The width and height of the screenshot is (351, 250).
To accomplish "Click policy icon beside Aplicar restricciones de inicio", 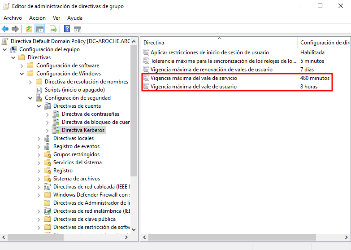I will coord(146,53).
